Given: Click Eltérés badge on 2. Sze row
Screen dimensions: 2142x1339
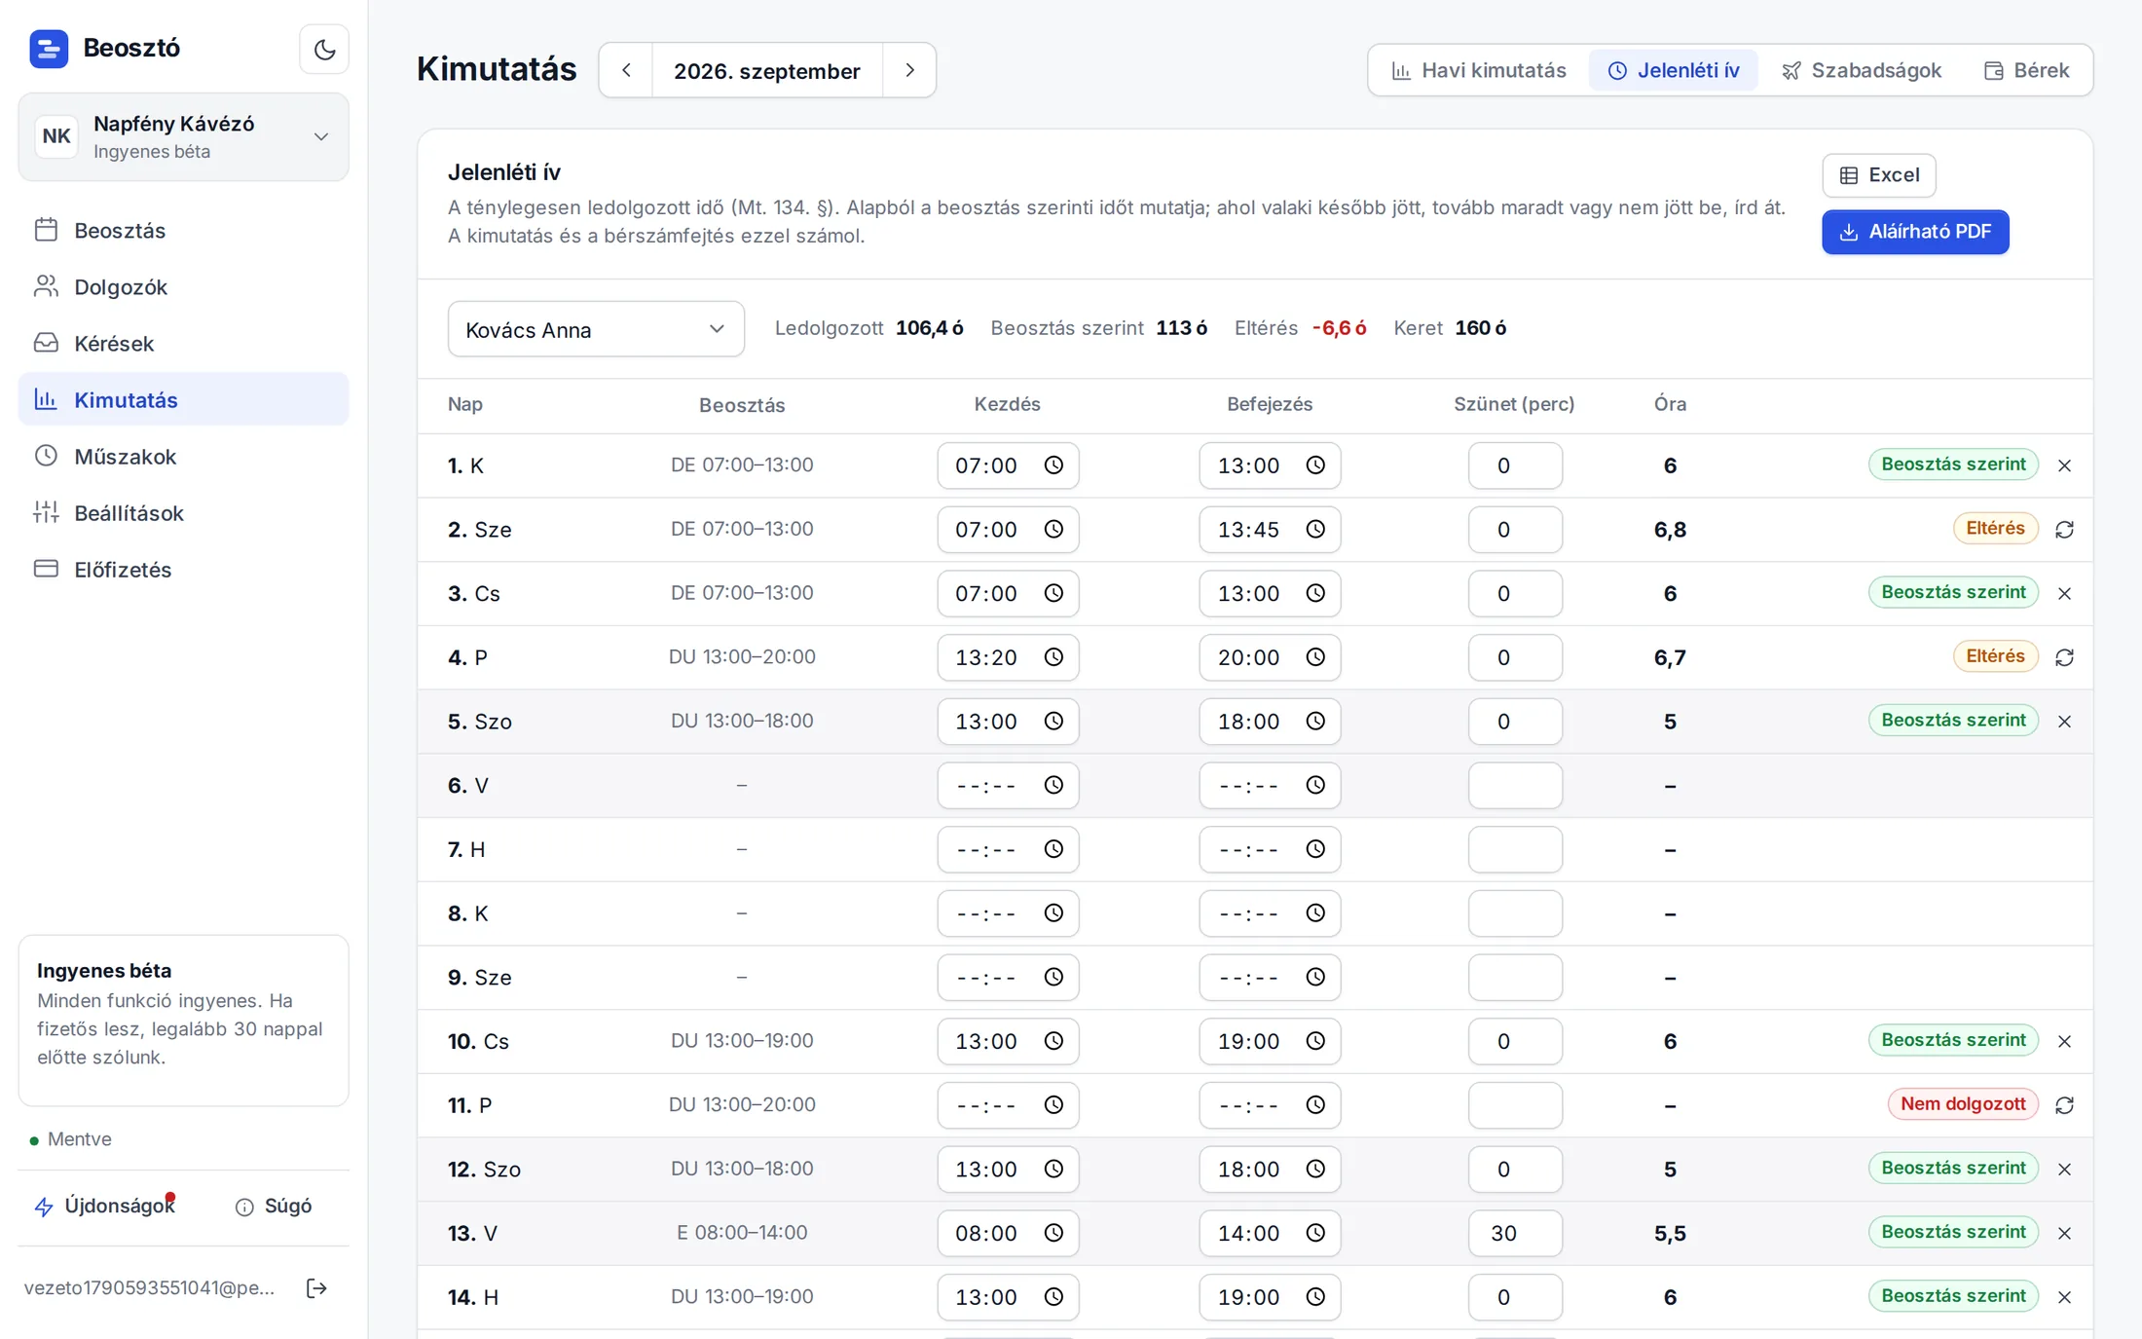Looking at the screenshot, I should [x=1995, y=528].
